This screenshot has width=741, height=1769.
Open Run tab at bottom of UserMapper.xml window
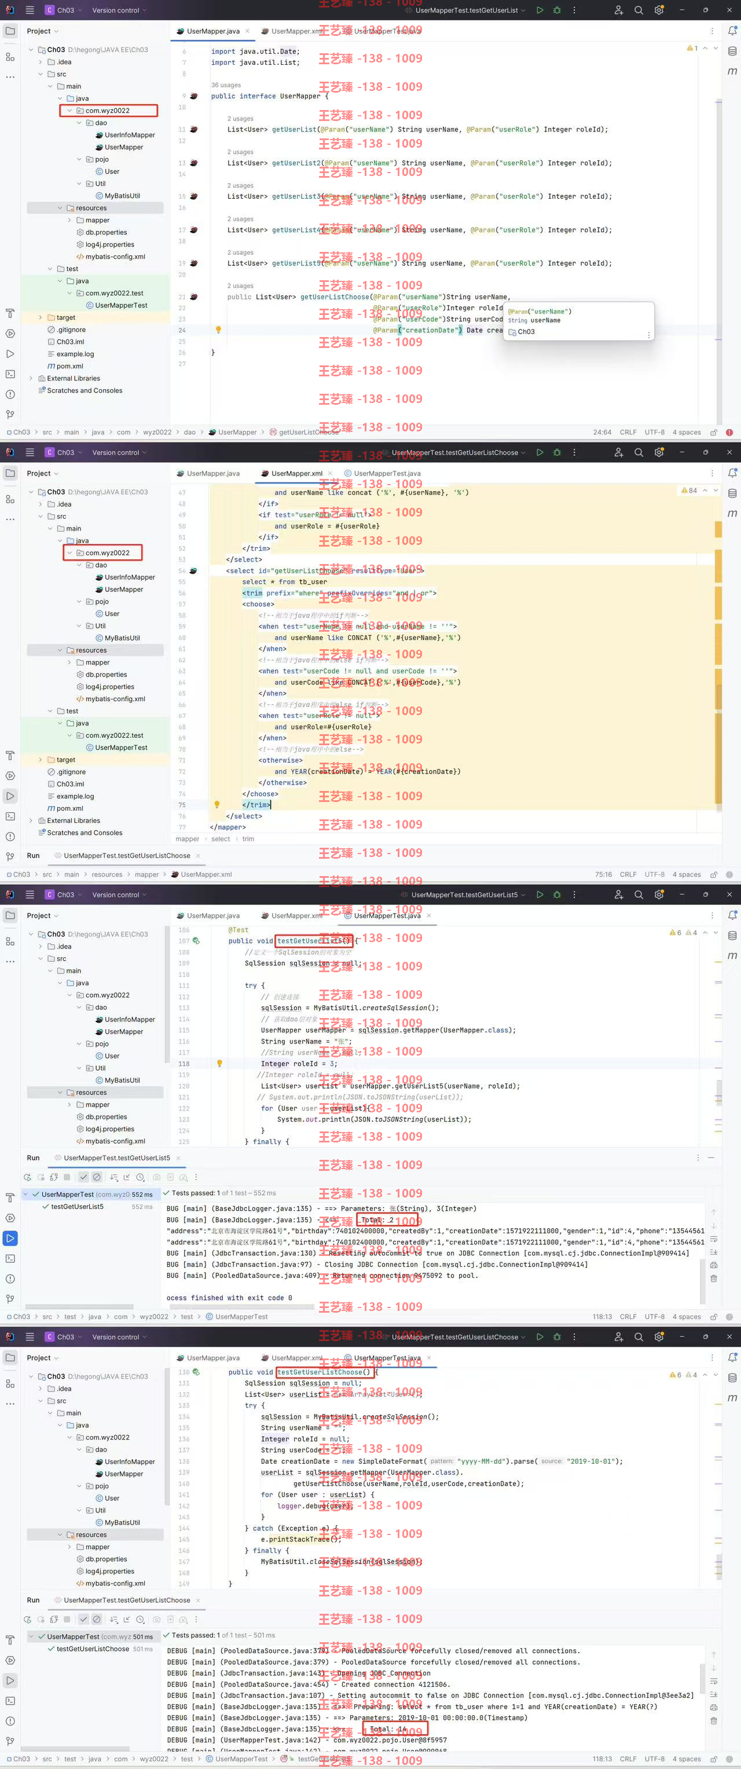point(33,856)
